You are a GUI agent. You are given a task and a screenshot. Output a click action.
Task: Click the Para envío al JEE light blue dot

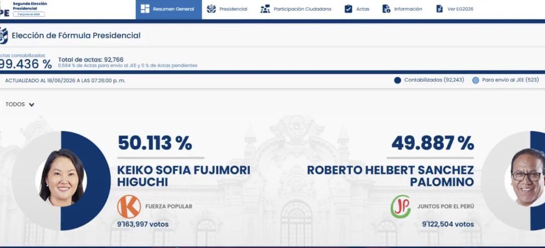[475, 81]
